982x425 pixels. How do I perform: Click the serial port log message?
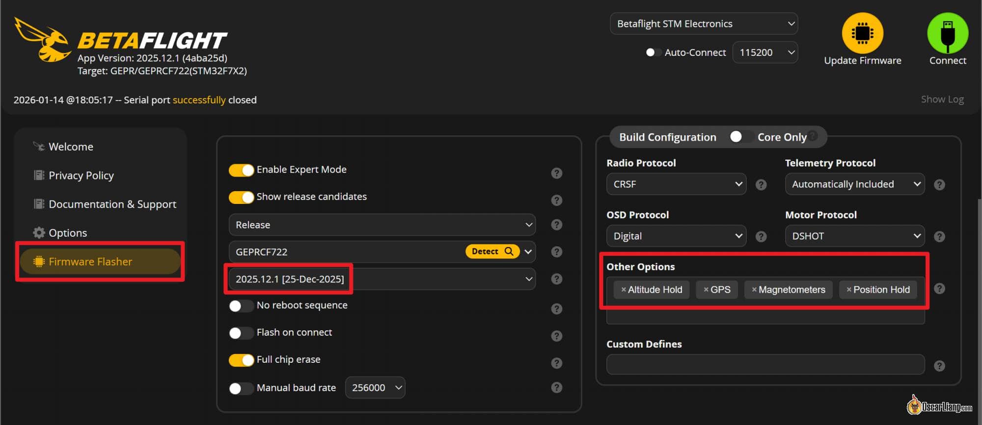click(x=135, y=100)
